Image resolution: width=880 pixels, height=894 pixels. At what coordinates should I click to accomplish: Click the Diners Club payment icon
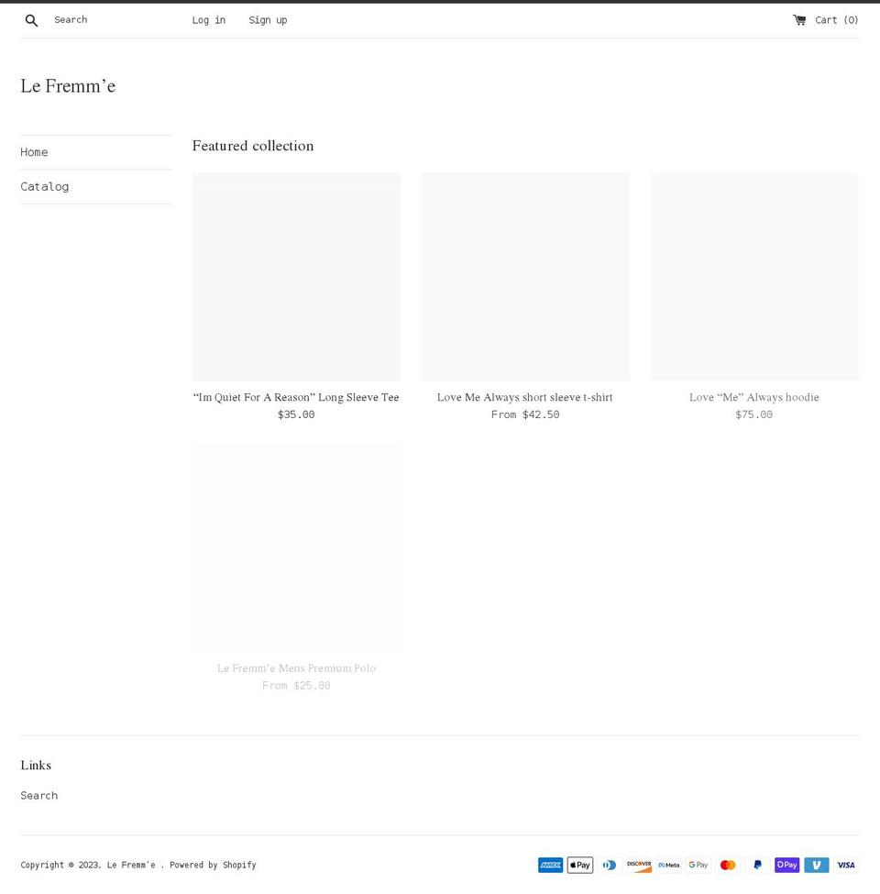[610, 865]
